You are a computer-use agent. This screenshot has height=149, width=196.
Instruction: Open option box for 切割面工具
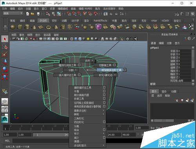tap(114, 65)
